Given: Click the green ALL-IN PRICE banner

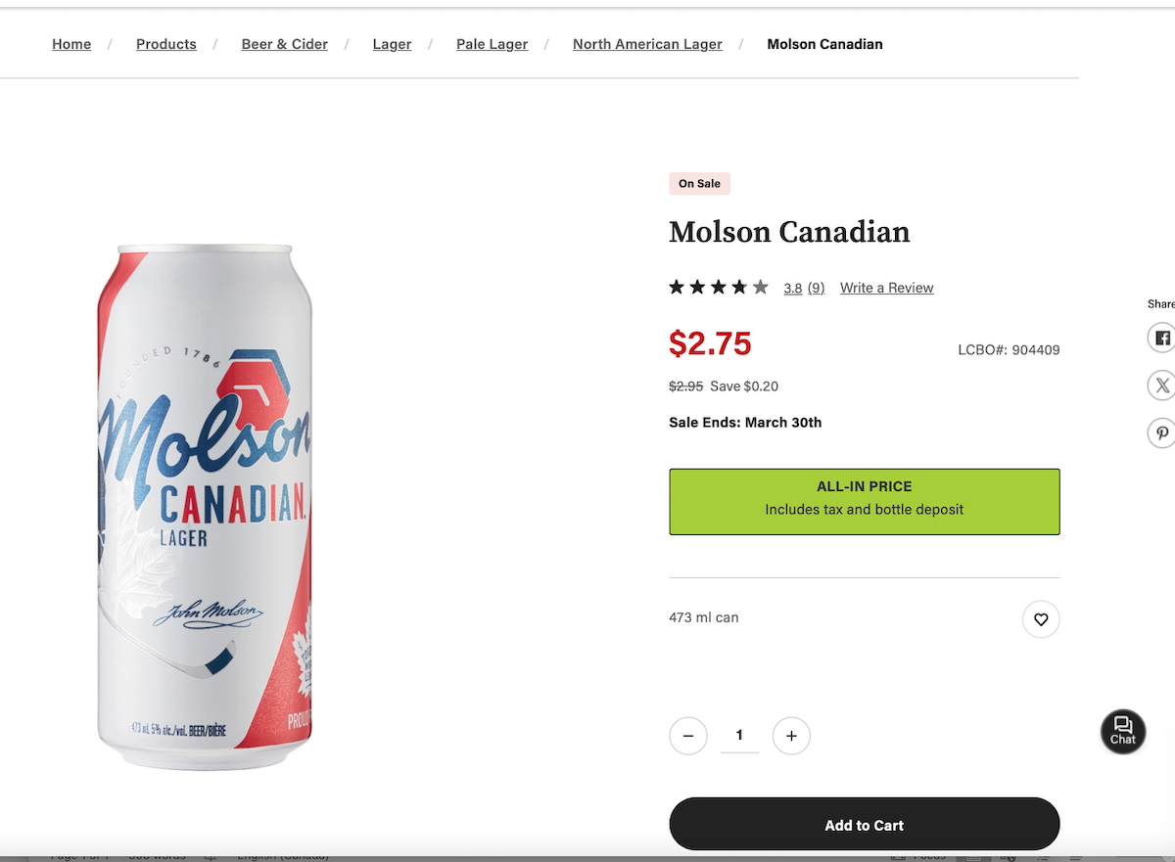Looking at the screenshot, I should tap(864, 502).
